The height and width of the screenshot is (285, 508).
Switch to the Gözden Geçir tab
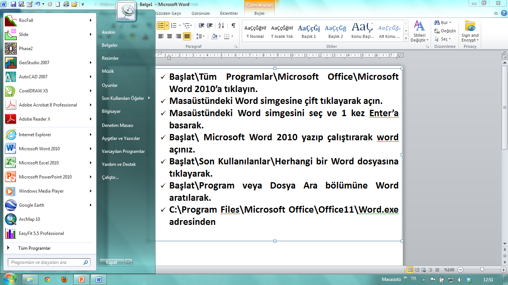pyautogui.click(x=168, y=13)
